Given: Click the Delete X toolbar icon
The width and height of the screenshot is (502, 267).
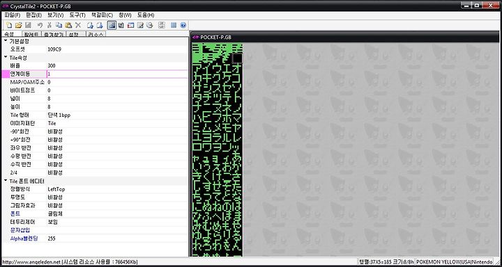Looking at the screenshot, I should [78, 25].
